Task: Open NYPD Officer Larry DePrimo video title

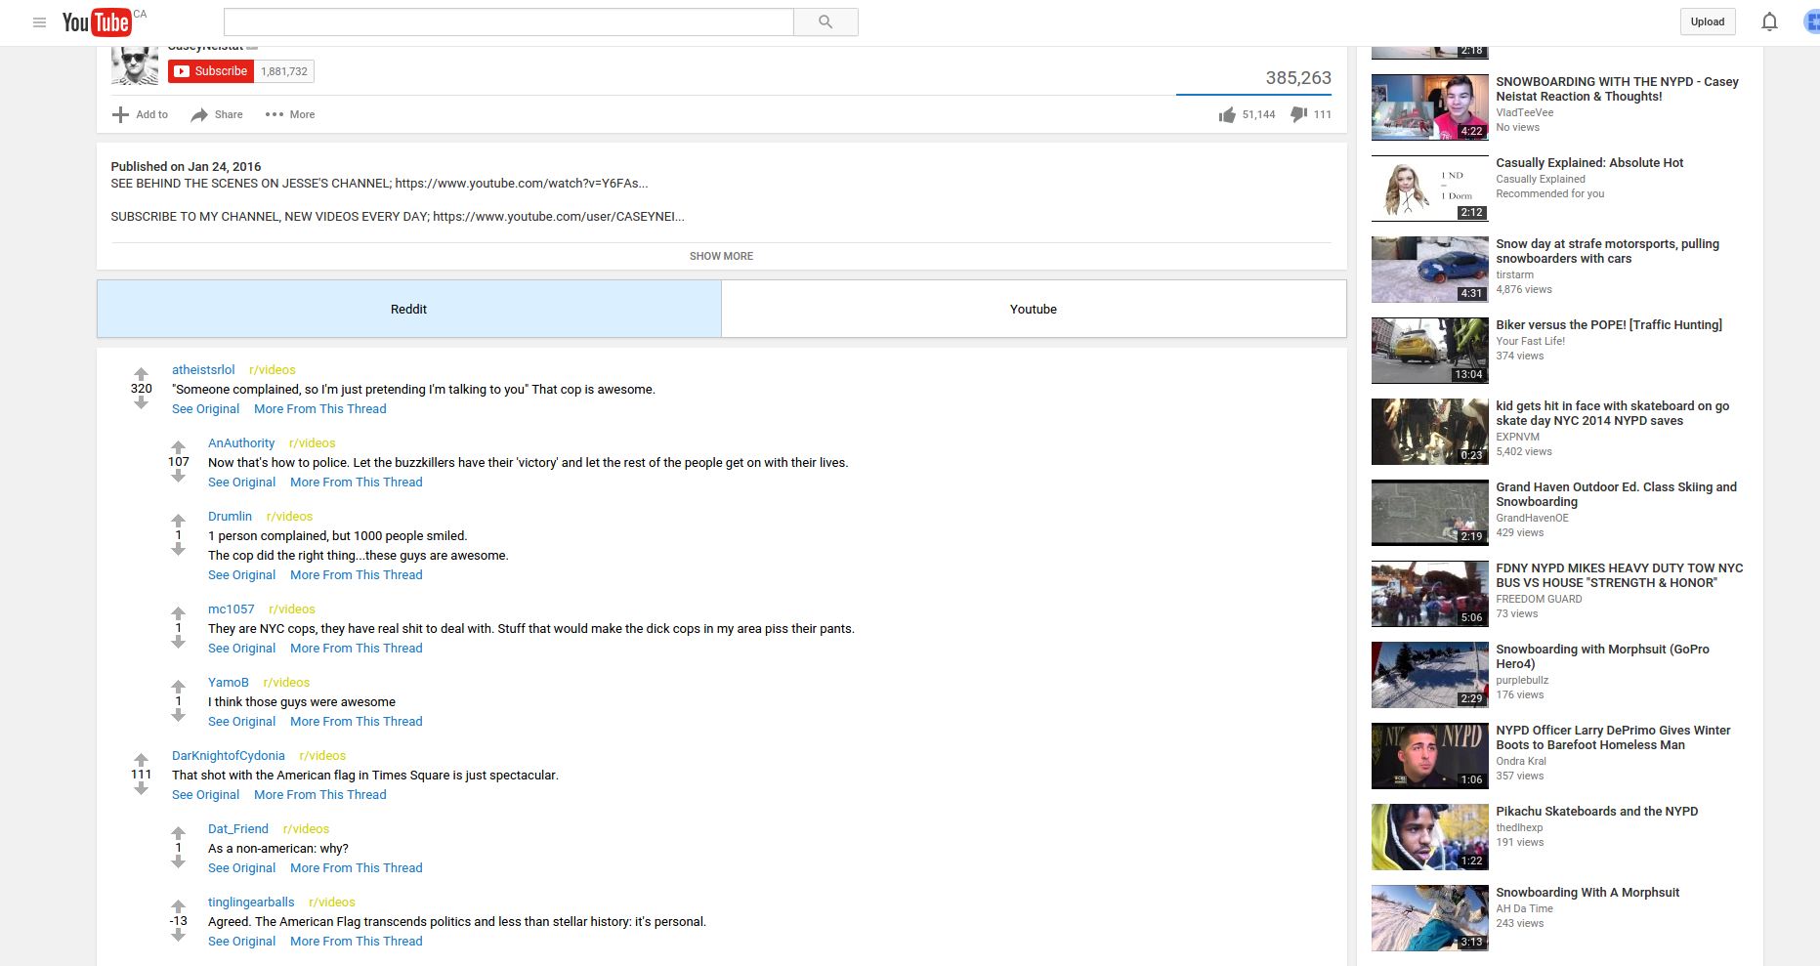Action: pyautogui.click(x=1613, y=737)
